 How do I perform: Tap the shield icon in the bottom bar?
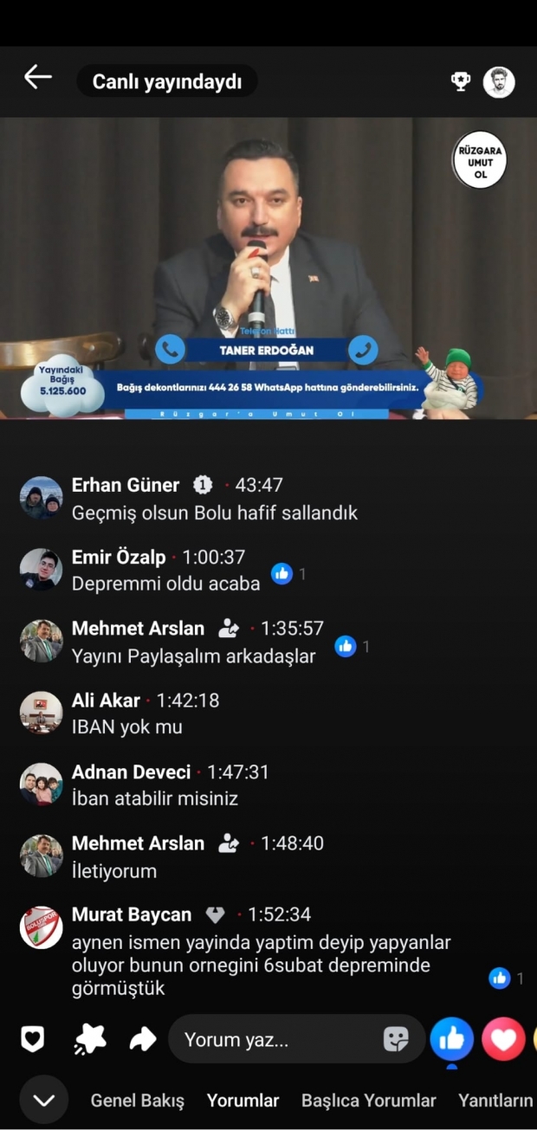pyautogui.click(x=32, y=1038)
